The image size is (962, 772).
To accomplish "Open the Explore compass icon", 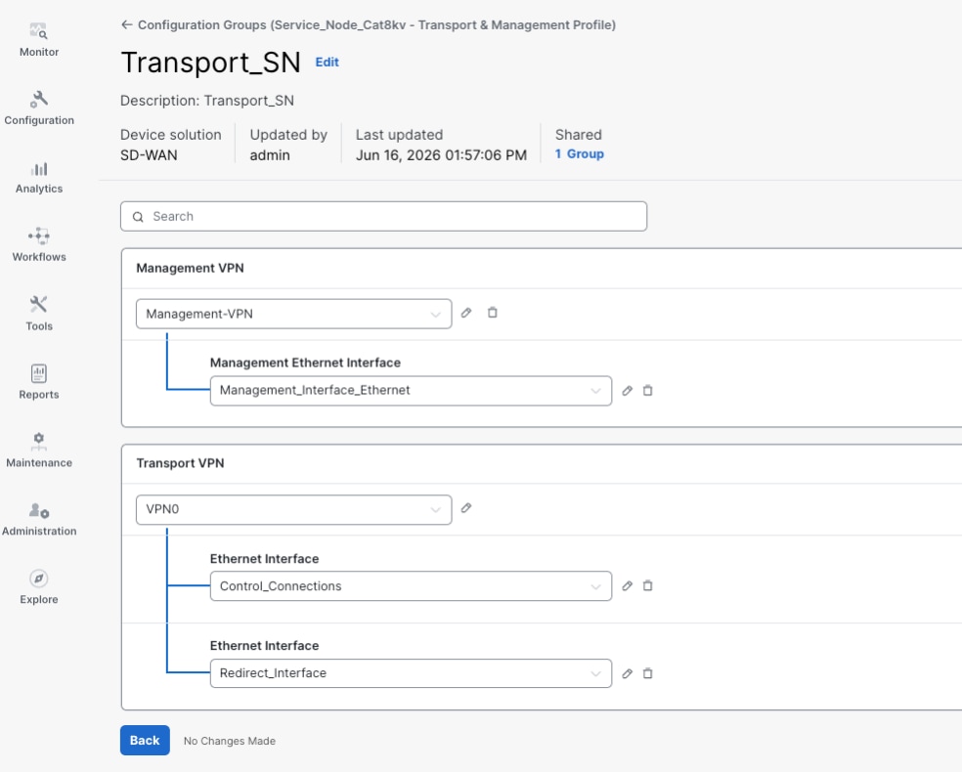I will pos(39,579).
